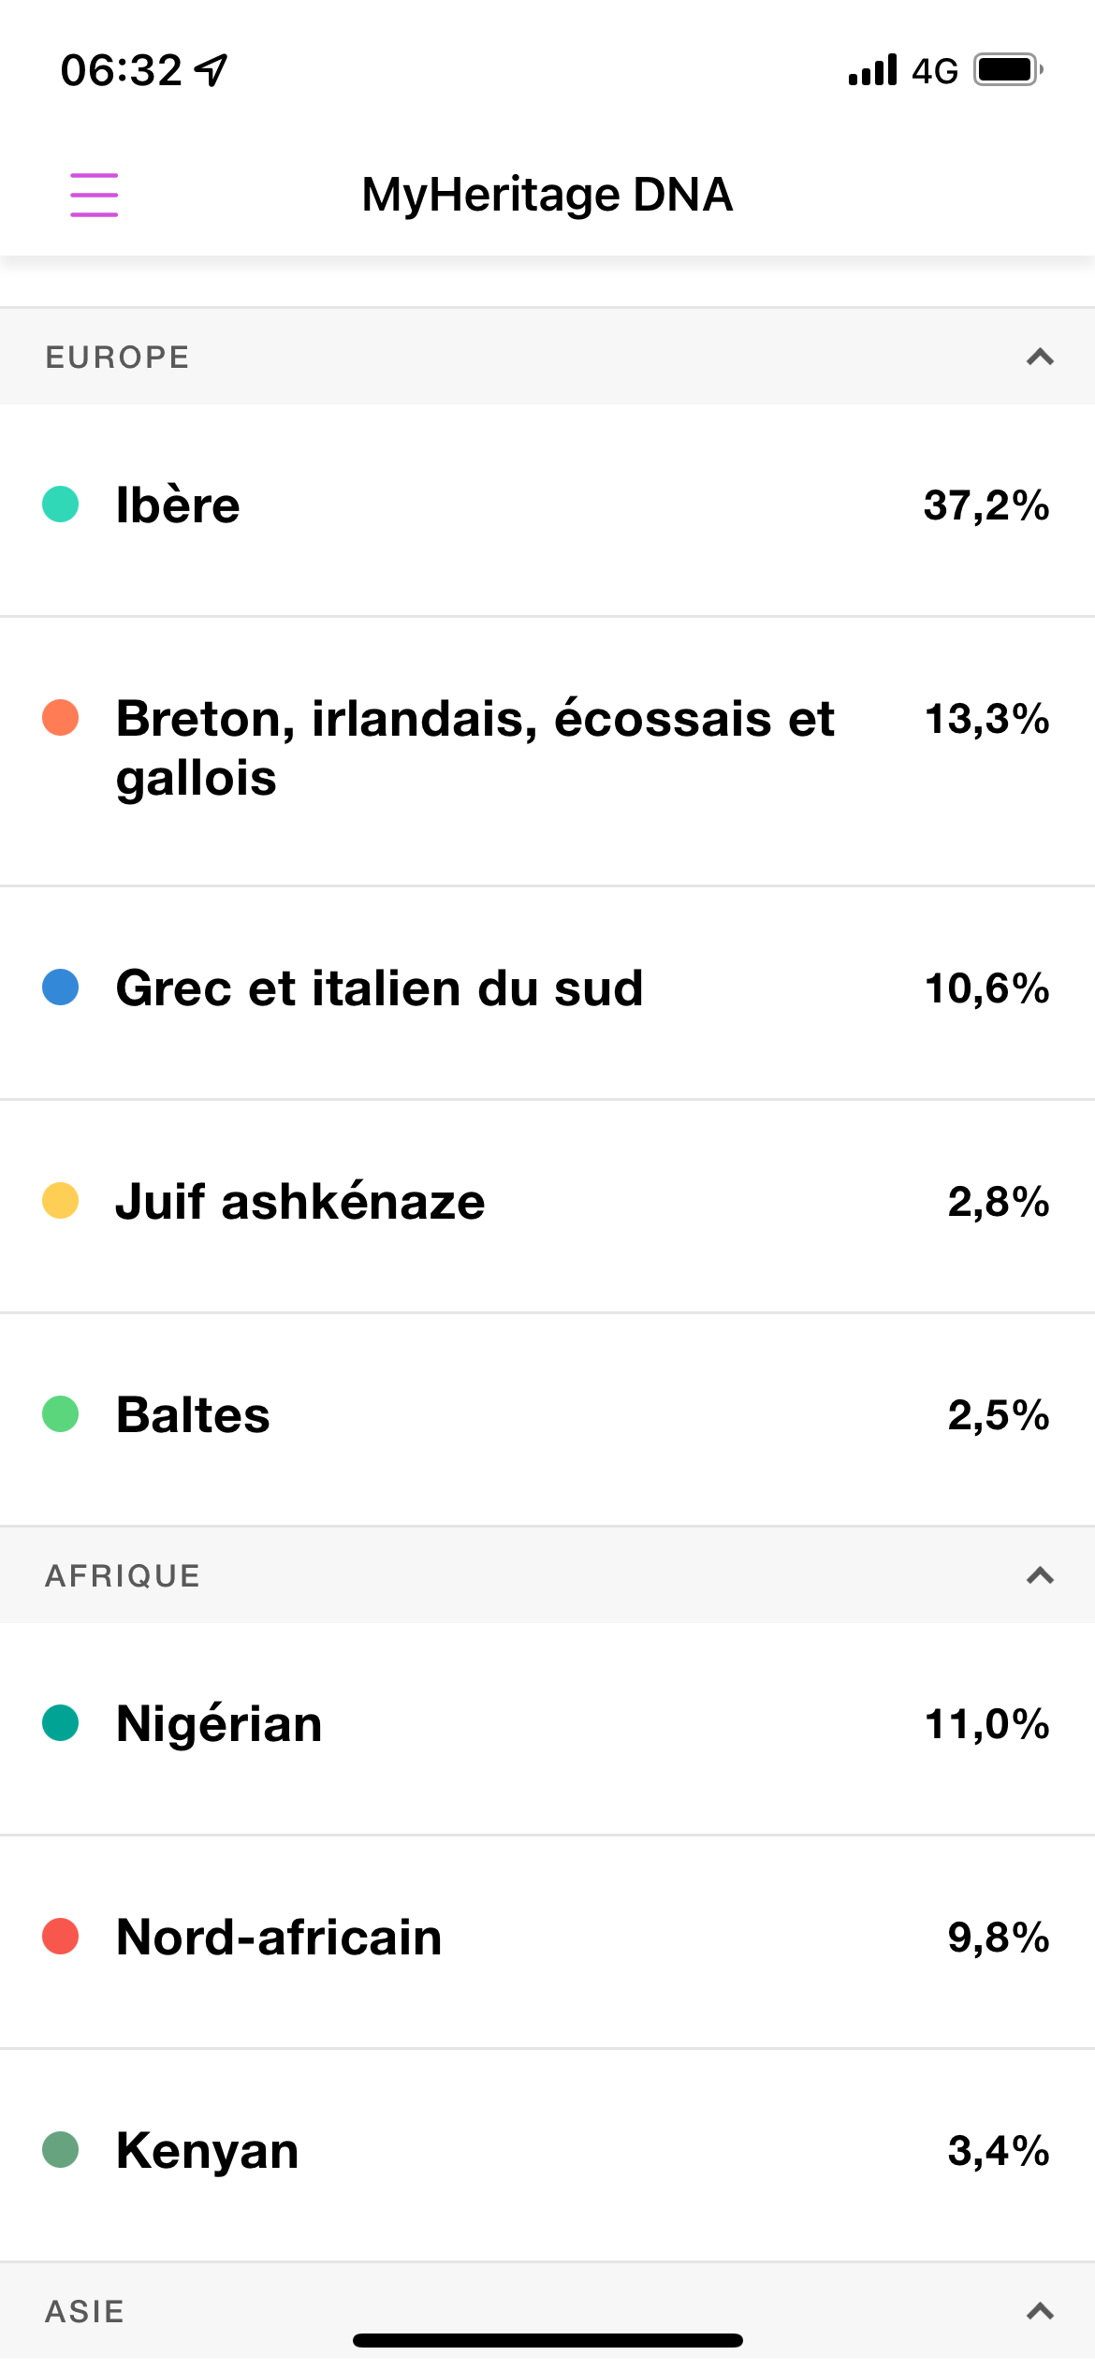1095x2370 pixels.
Task: Collapse the ASIE section chevron
Action: (1040, 2311)
